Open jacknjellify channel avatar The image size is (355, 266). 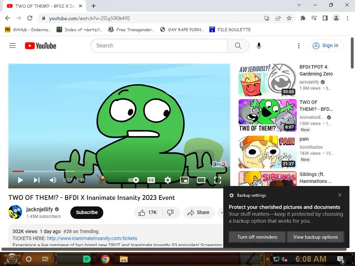tap(15, 212)
